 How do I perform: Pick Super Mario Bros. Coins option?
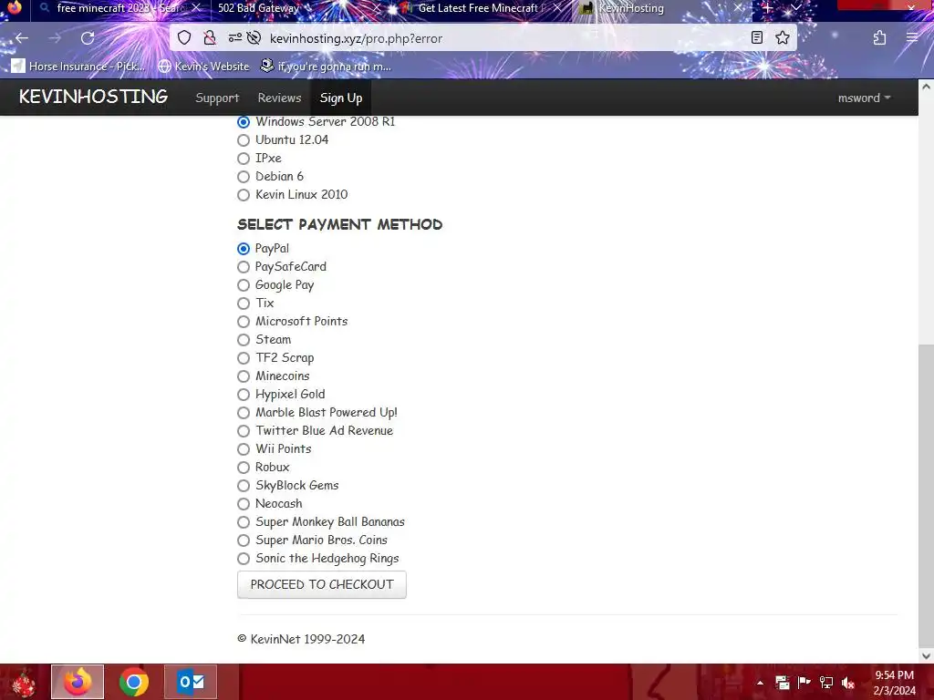pyautogui.click(x=243, y=540)
